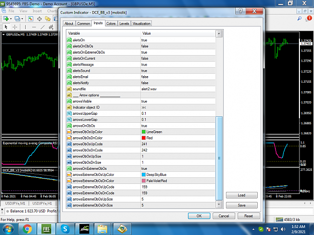Image resolution: width=314 pixels, height=235 pixels.
Task: Click the Reset button
Action: click(x=249, y=216)
